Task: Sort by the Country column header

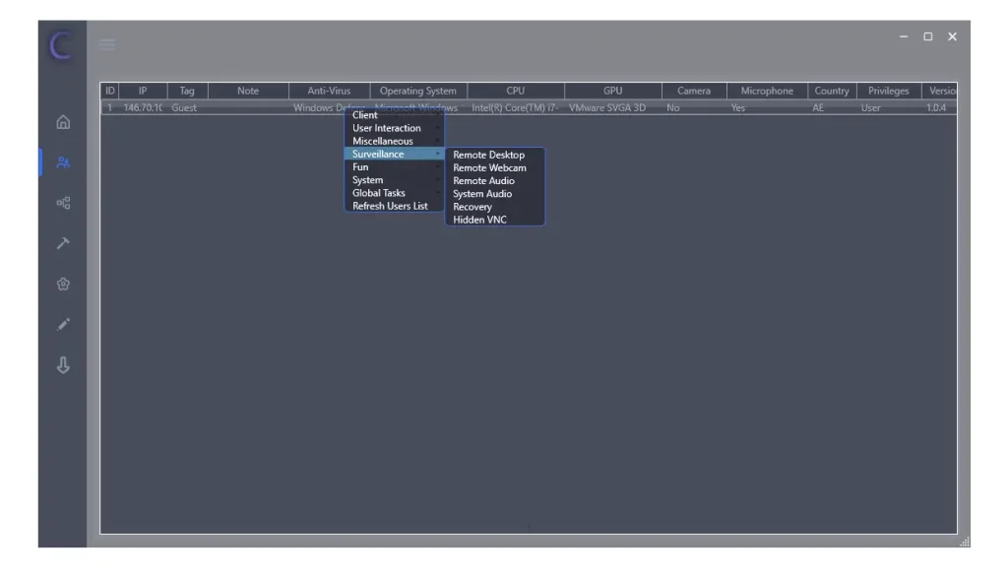Action: point(832,91)
